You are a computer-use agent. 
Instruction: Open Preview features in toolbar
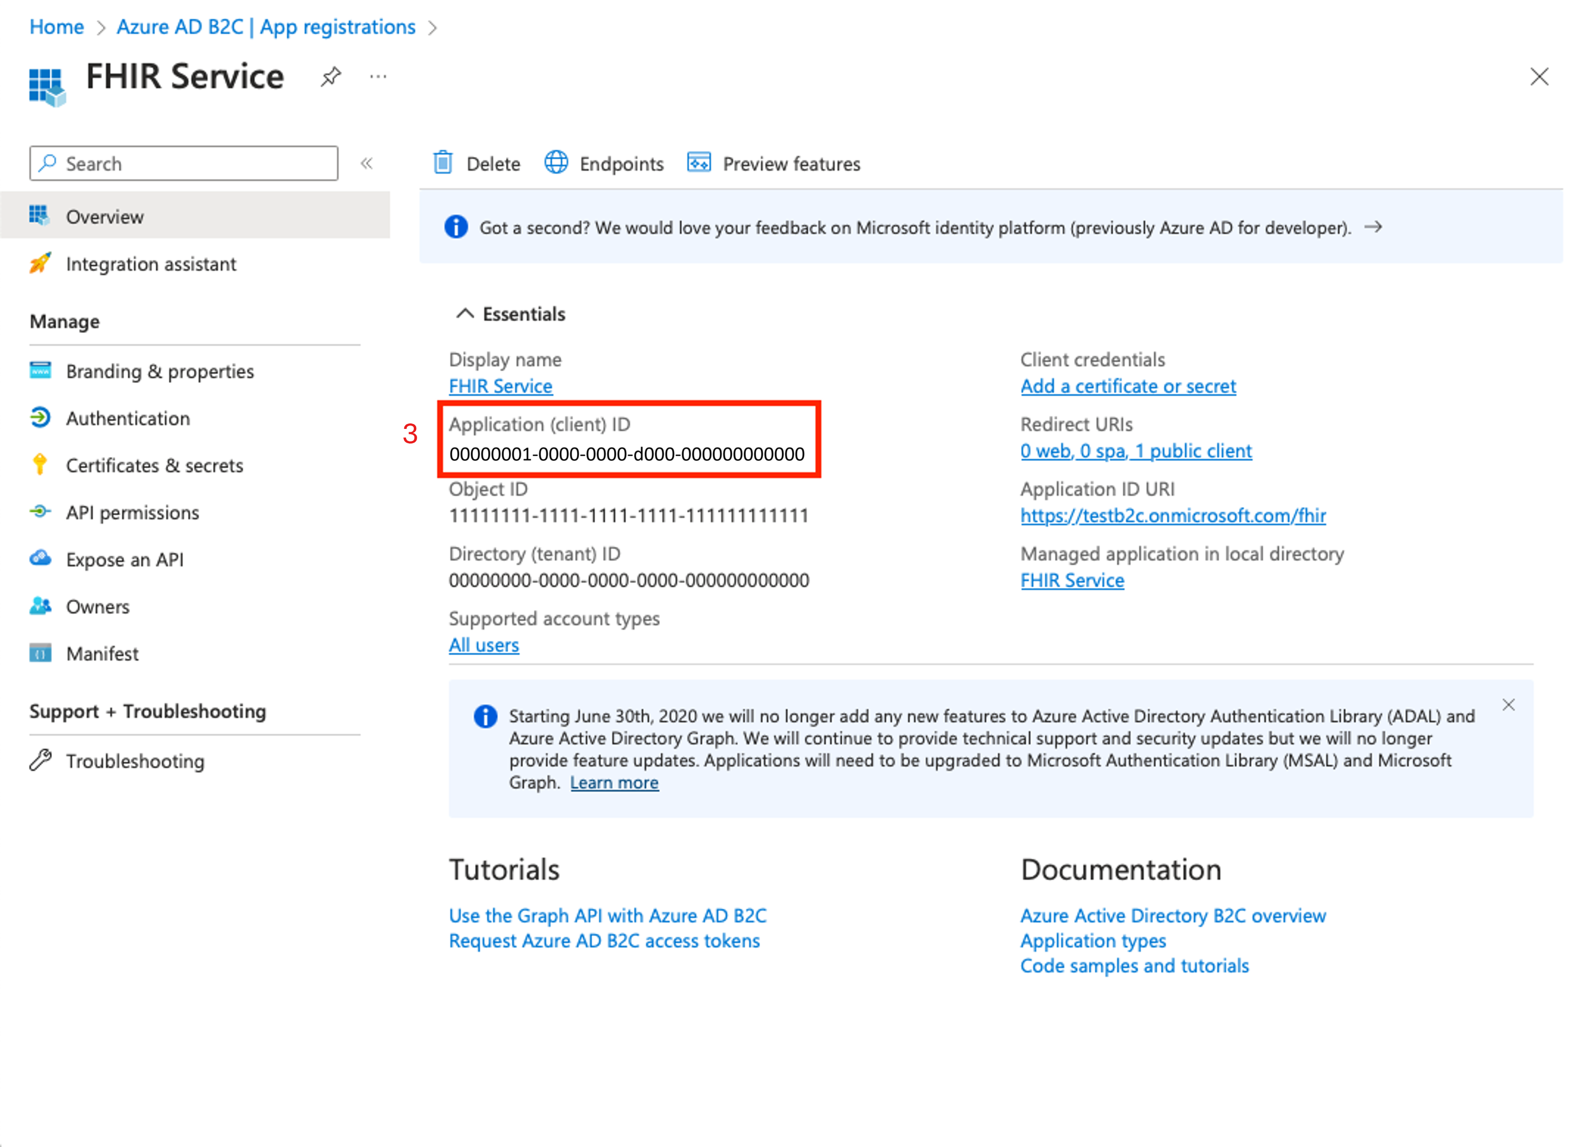tap(790, 164)
